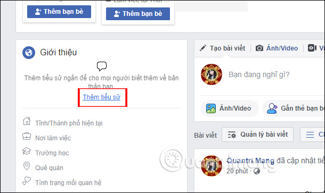Click the add-friend icon in second Thêm bạn bè button
325x193 pixels.
point(117,14)
